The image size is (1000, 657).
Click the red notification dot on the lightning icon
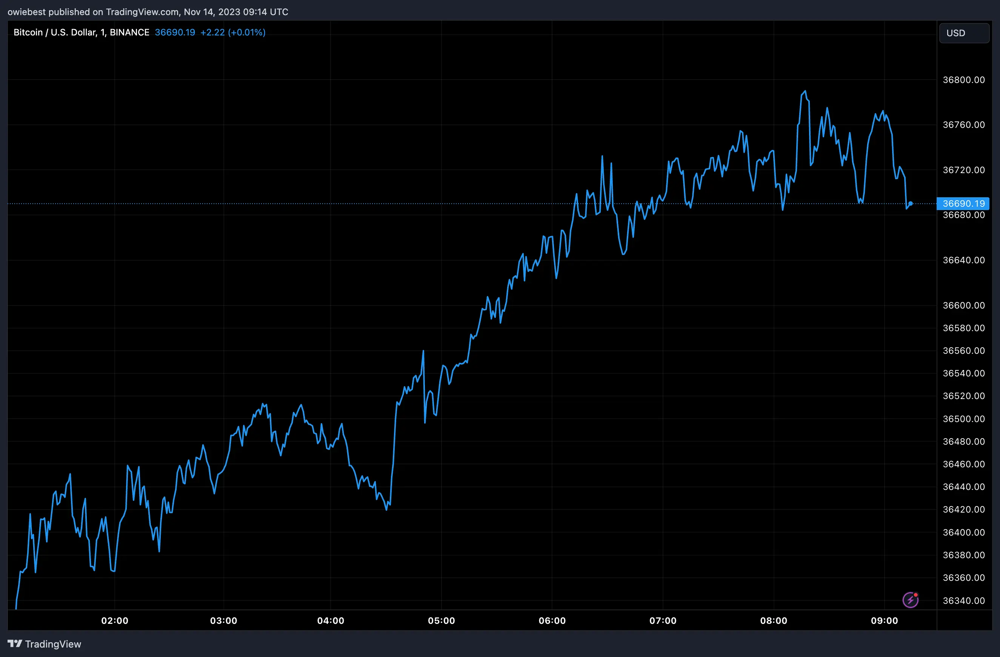[915, 595]
